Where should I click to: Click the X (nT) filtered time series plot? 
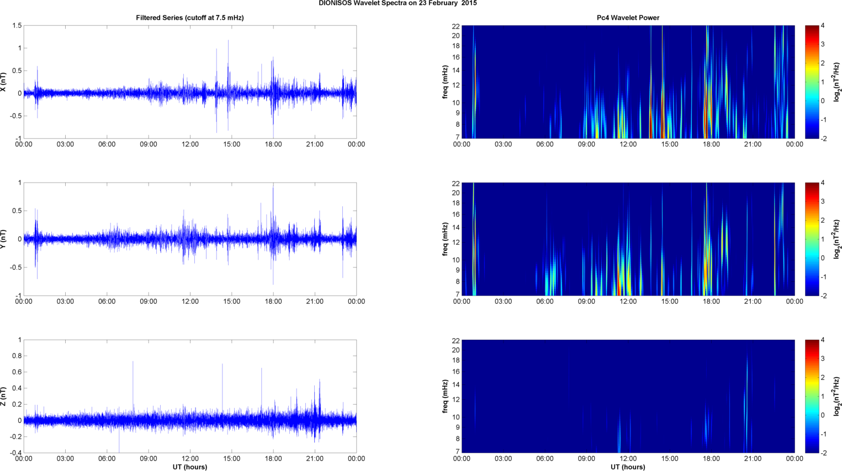pyautogui.click(x=190, y=82)
